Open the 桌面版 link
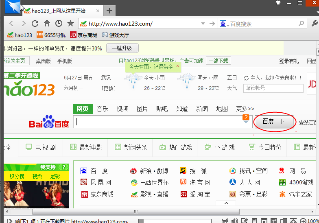 point(43,61)
